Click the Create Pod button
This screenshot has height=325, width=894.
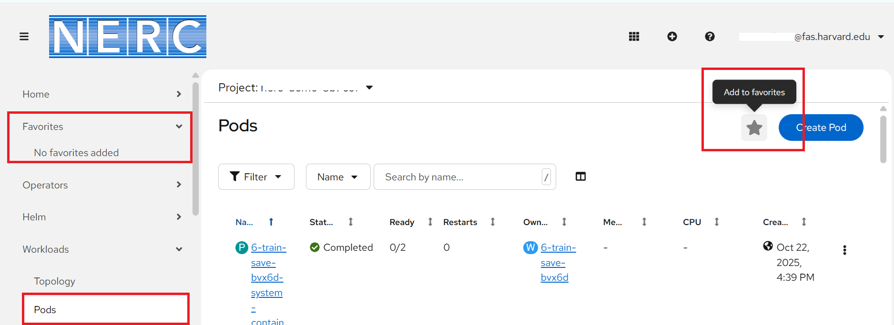pyautogui.click(x=821, y=128)
